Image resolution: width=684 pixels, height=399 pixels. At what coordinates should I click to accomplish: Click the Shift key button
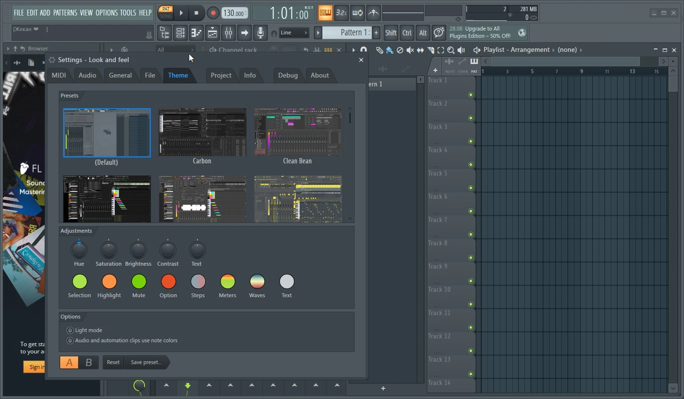tap(391, 33)
